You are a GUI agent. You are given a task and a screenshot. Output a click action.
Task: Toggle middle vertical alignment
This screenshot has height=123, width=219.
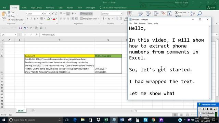[x=64, y=14]
